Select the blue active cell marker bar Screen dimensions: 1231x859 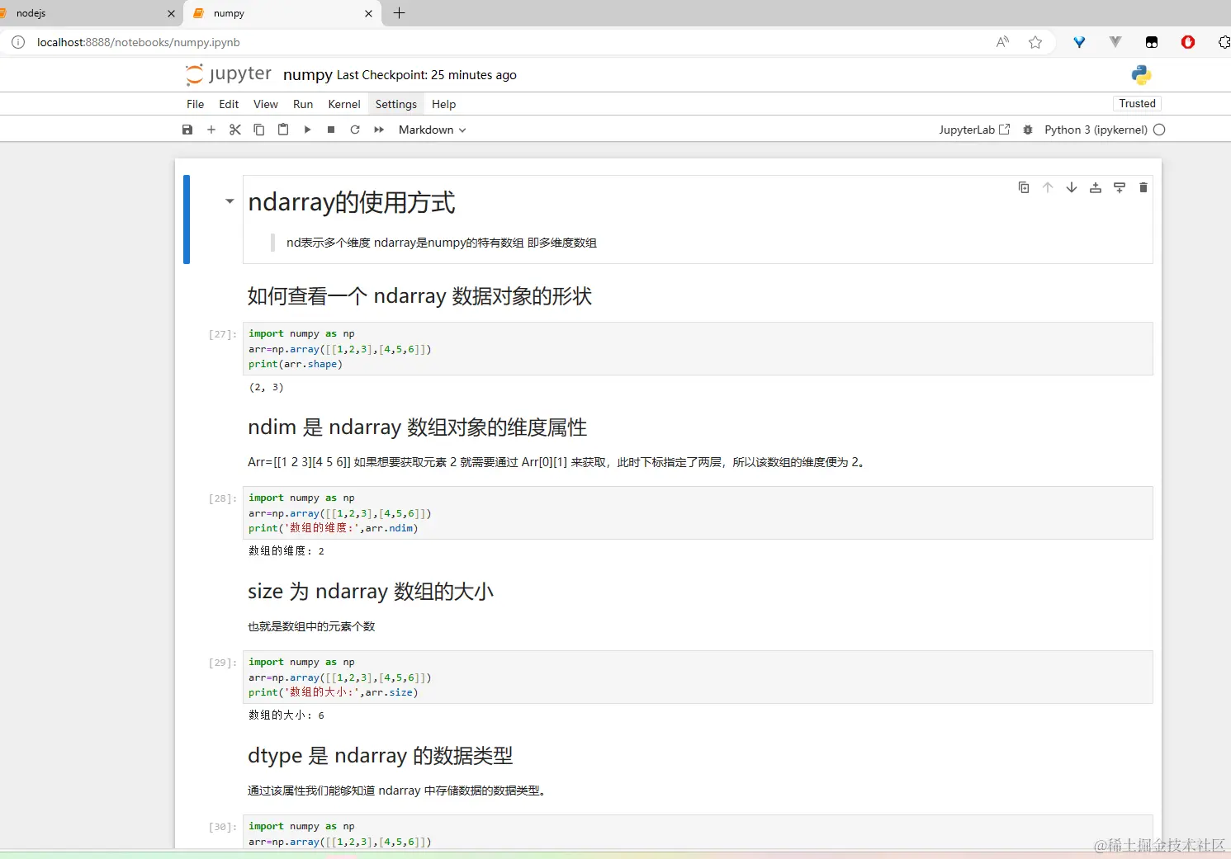click(x=187, y=219)
